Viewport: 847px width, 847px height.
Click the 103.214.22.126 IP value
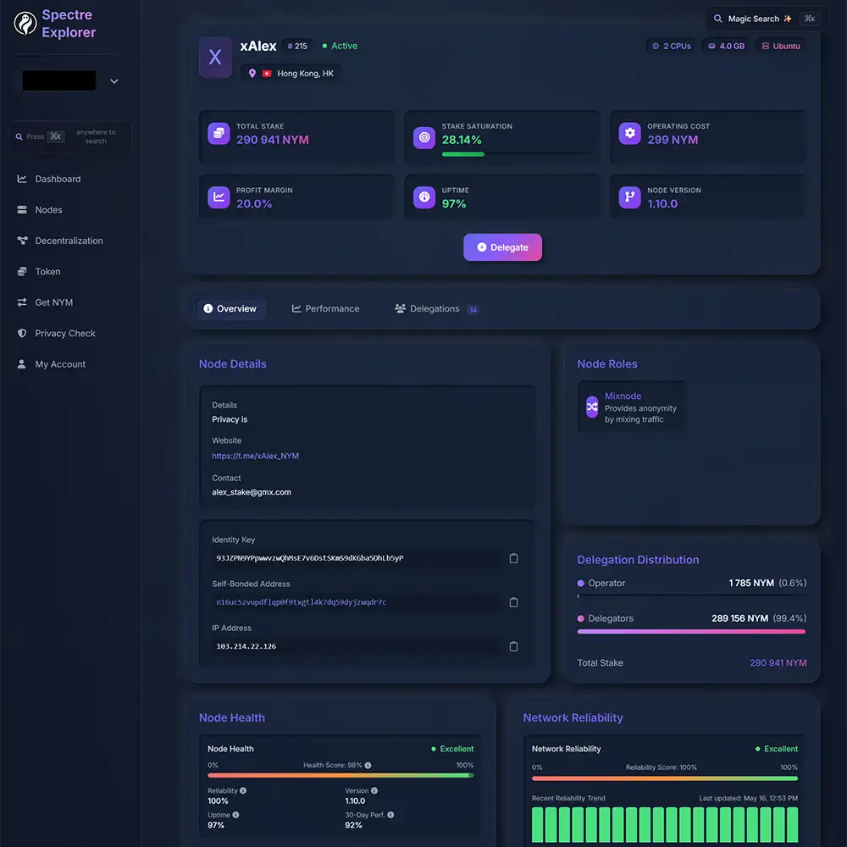(x=246, y=646)
